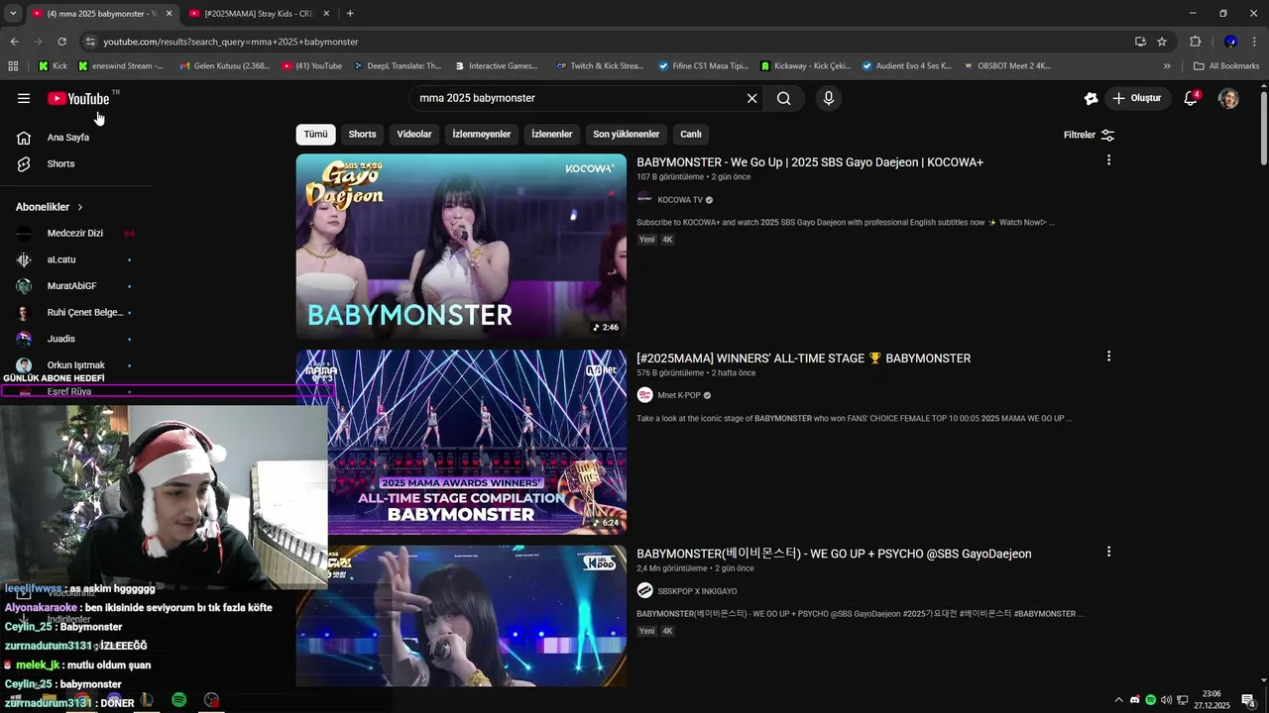The height and width of the screenshot is (713, 1269).
Task: Select the Tümü filter chip
Action: tap(315, 135)
